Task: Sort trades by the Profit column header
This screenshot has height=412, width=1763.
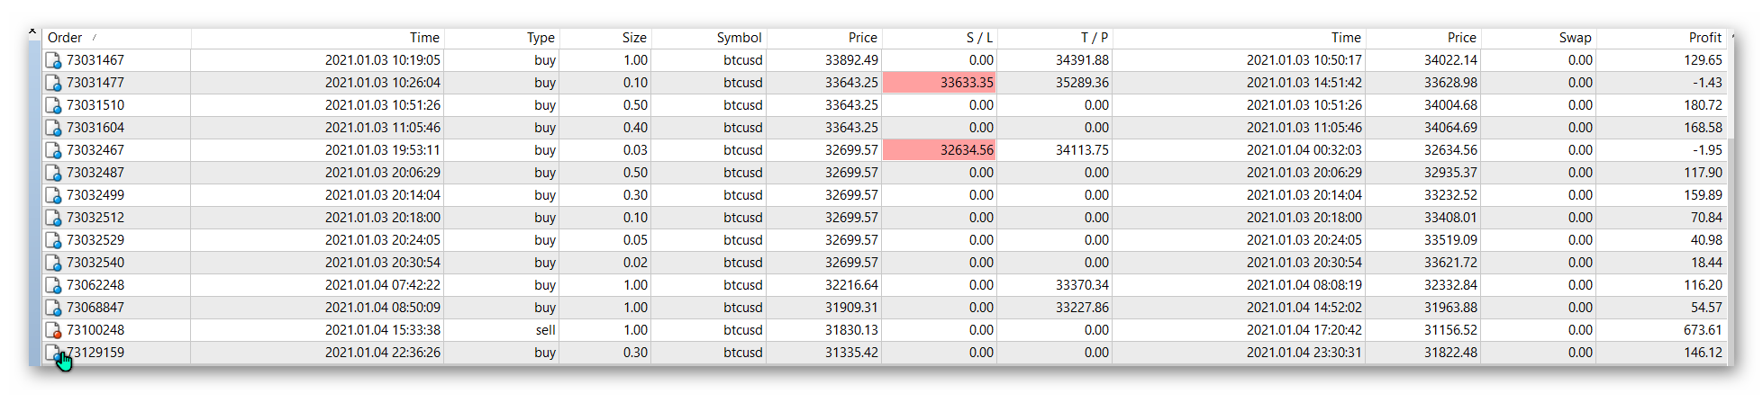Action: 1704,38
